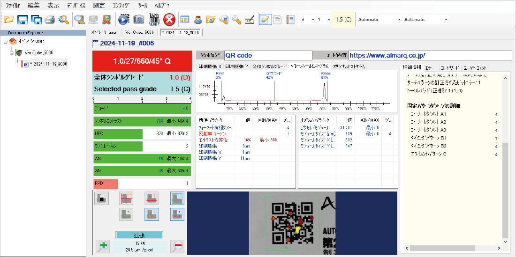Switch to エラー tab
Screen dimensions: 516x258
pos(429,68)
